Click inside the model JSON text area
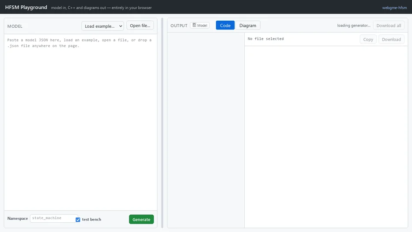 coord(81,122)
